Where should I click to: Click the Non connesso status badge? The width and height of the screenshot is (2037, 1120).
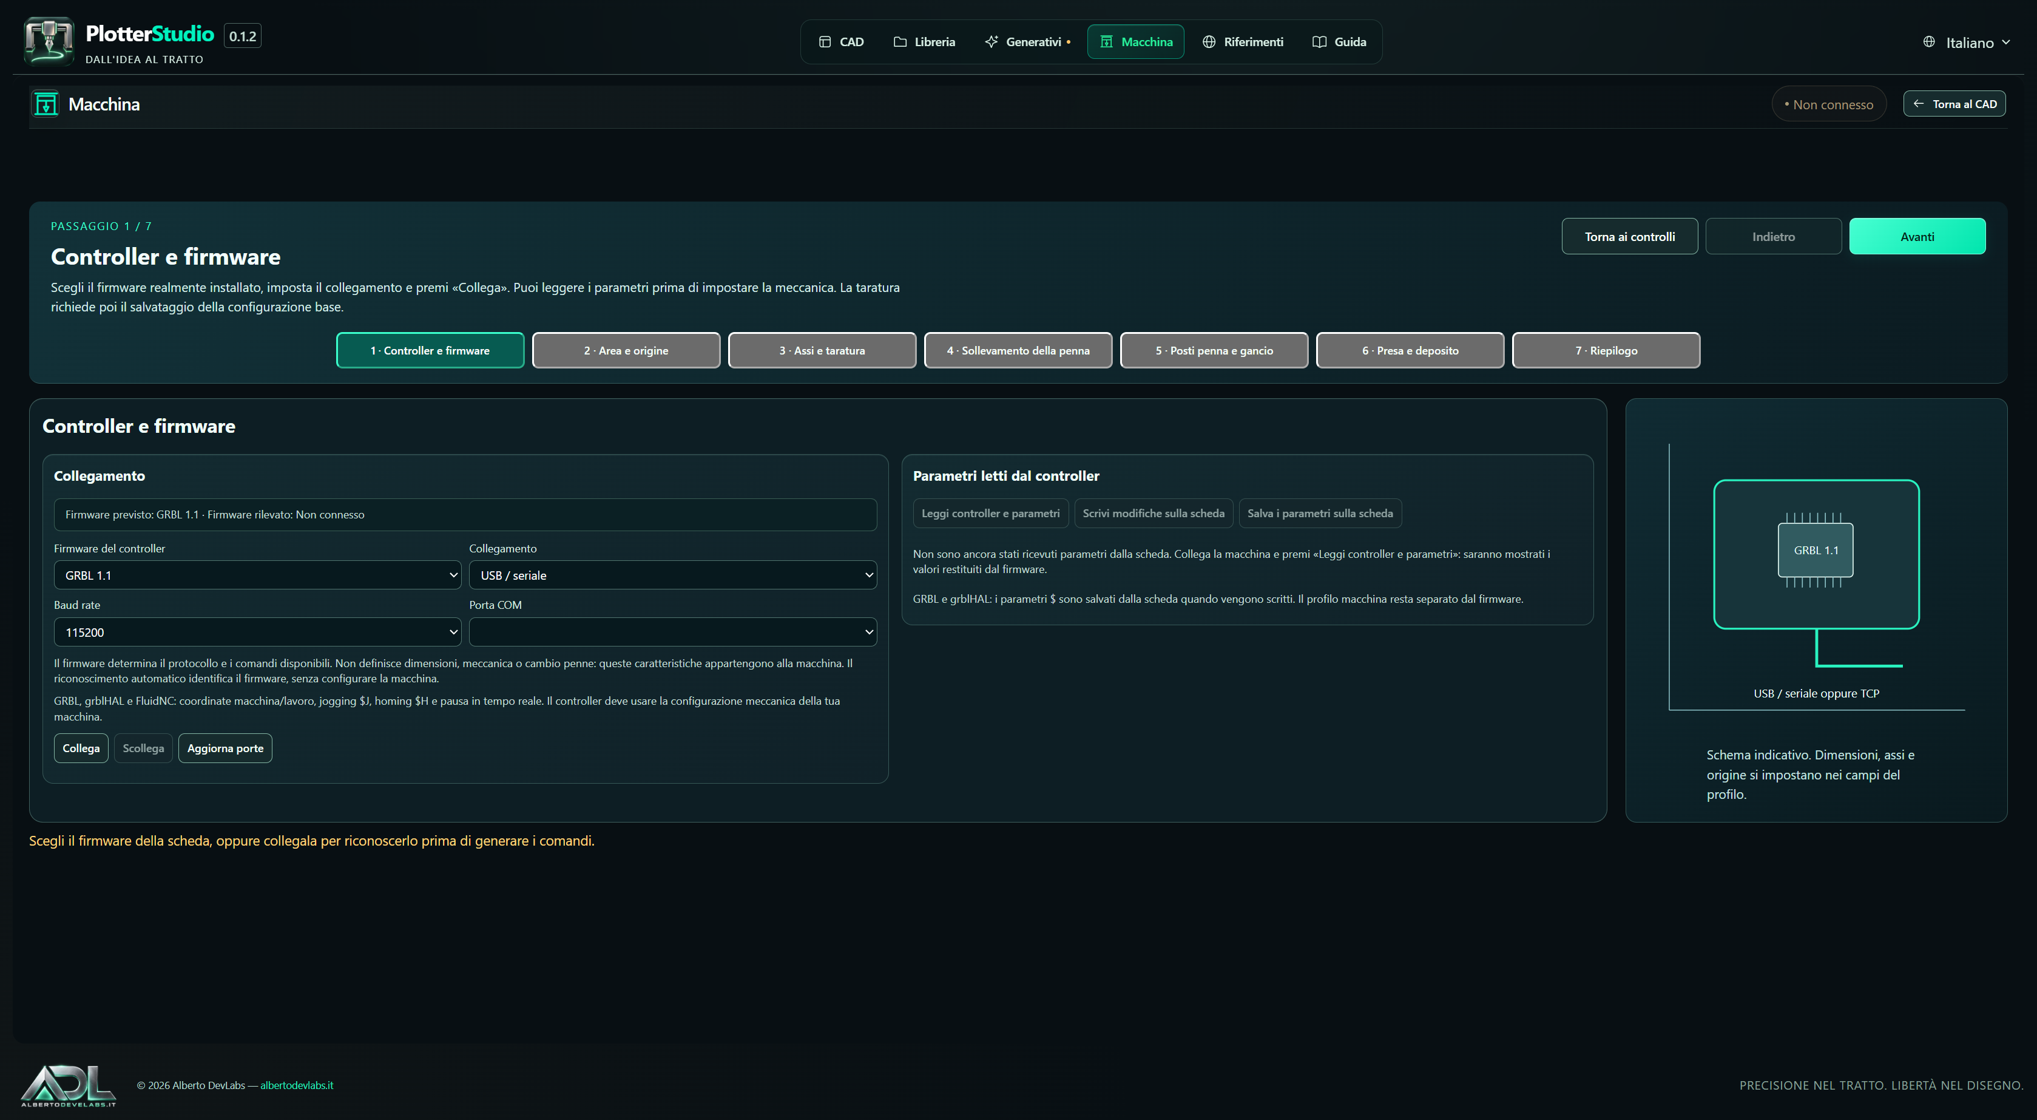pyautogui.click(x=1828, y=104)
